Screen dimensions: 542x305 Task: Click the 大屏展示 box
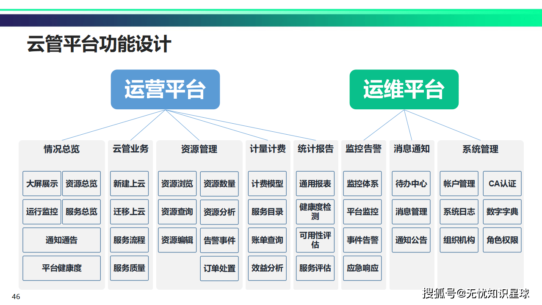tap(42, 183)
